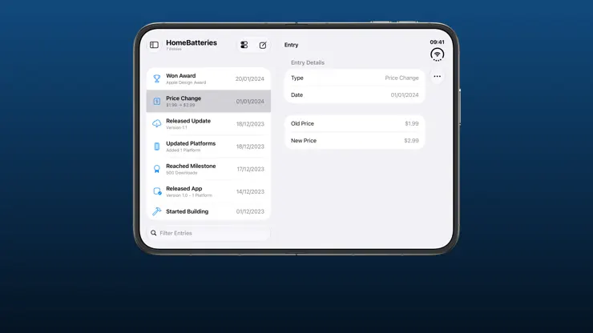The height and width of the screenshot is (333, 593).
Task: Toggle the sidebar panel icon
Action: pos(154,45)
